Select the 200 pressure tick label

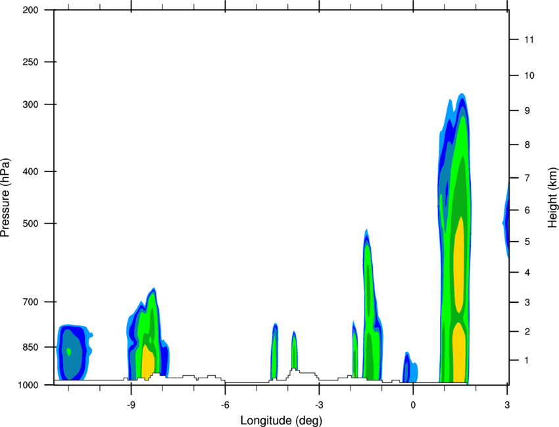(x=30, y=10)
